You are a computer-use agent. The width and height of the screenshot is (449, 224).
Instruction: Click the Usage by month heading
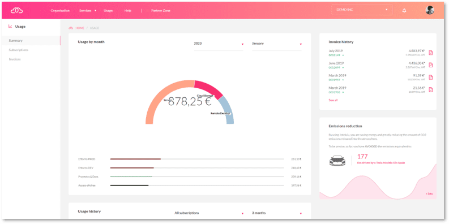point(91,42)
